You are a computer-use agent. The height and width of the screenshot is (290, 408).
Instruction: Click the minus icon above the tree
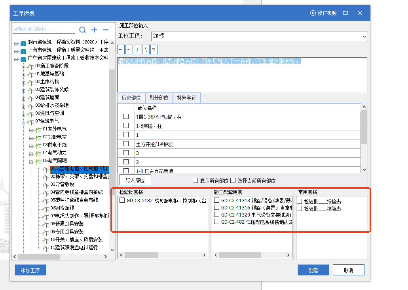click(106, 30)
